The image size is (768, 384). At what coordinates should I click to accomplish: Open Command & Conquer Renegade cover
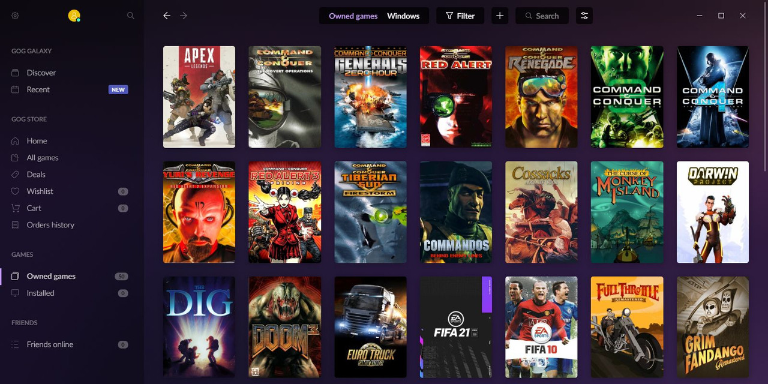(x=541, y=97)
